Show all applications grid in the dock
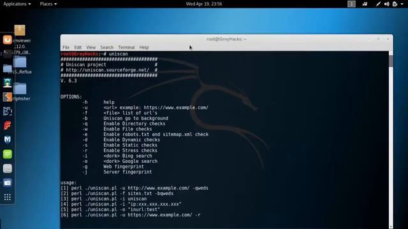This screenshot has height=229, width=408. 7,197
